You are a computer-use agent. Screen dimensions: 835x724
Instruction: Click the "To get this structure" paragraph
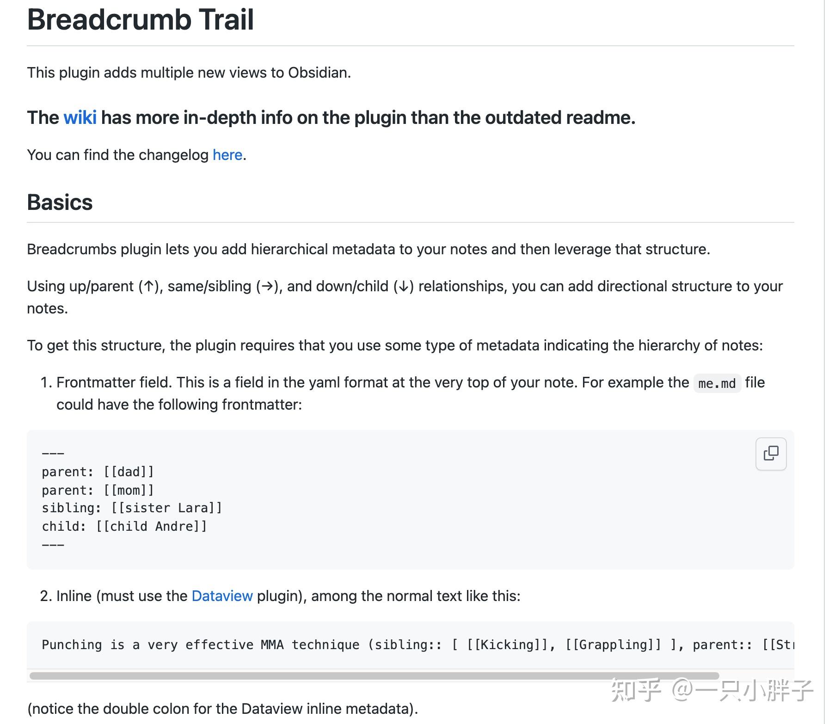[x=394, y=345]
